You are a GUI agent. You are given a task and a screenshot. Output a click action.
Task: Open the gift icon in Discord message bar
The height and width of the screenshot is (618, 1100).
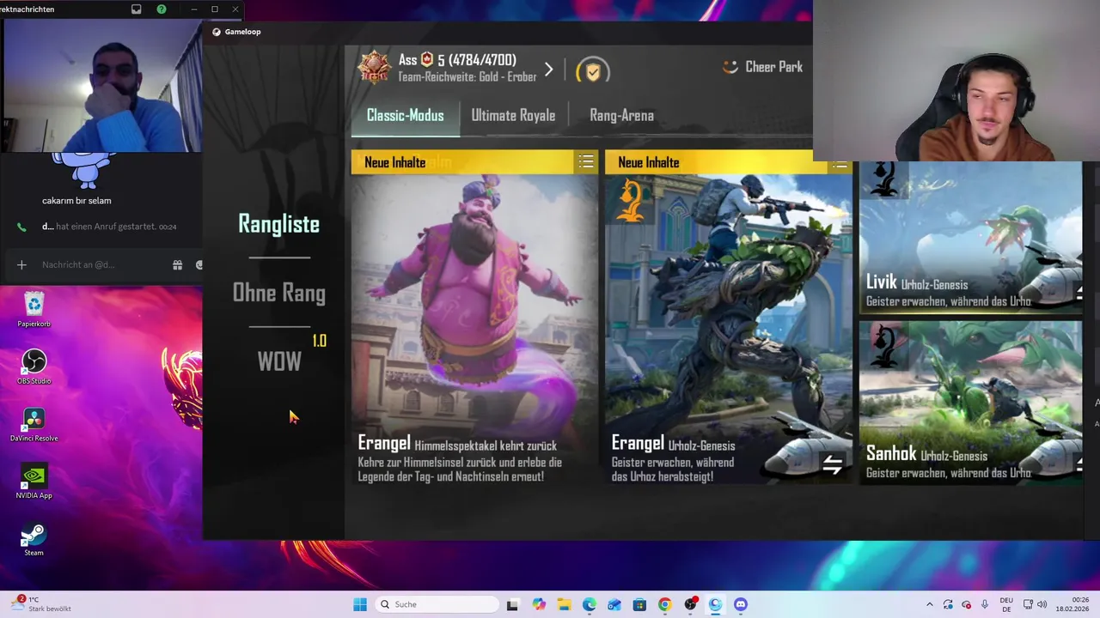click(177, 265)
